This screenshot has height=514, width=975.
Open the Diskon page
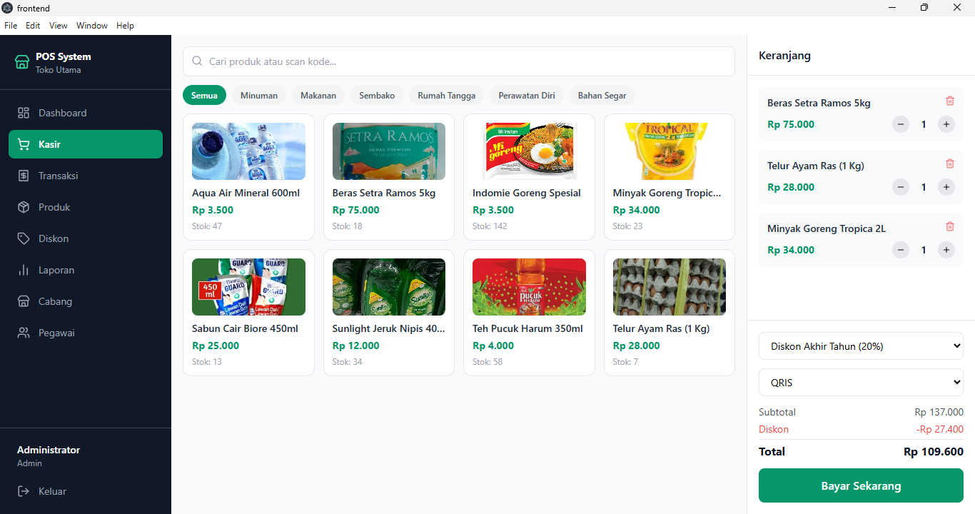[x=86, y=238]
